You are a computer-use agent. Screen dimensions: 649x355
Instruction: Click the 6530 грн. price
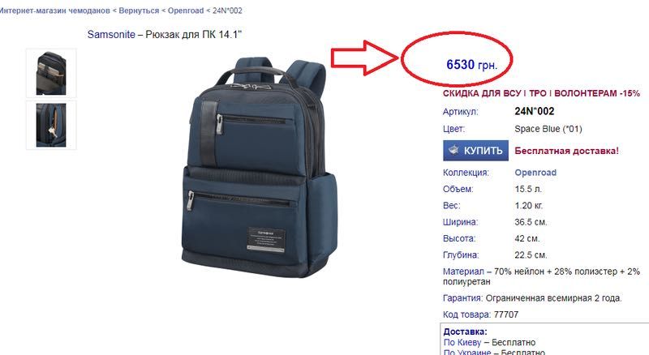click(472, 65)
